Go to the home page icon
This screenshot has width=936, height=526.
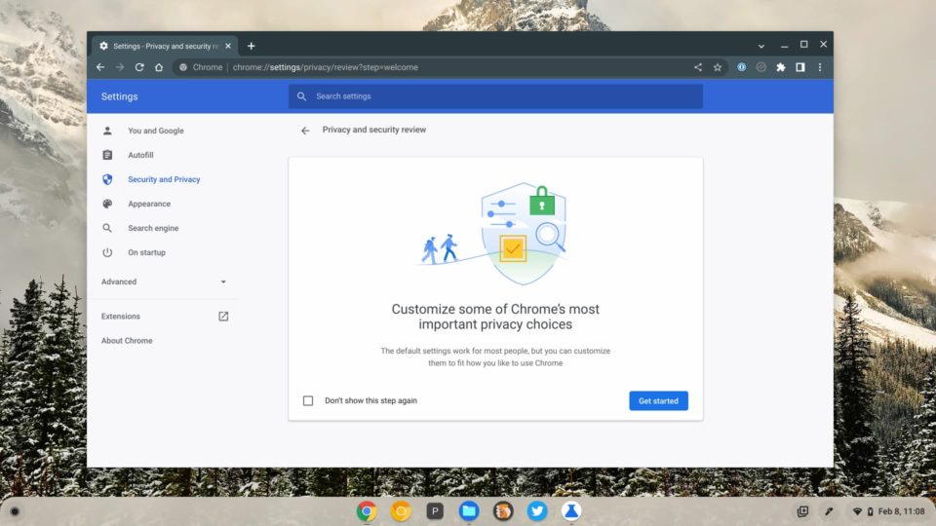point(159,67)
